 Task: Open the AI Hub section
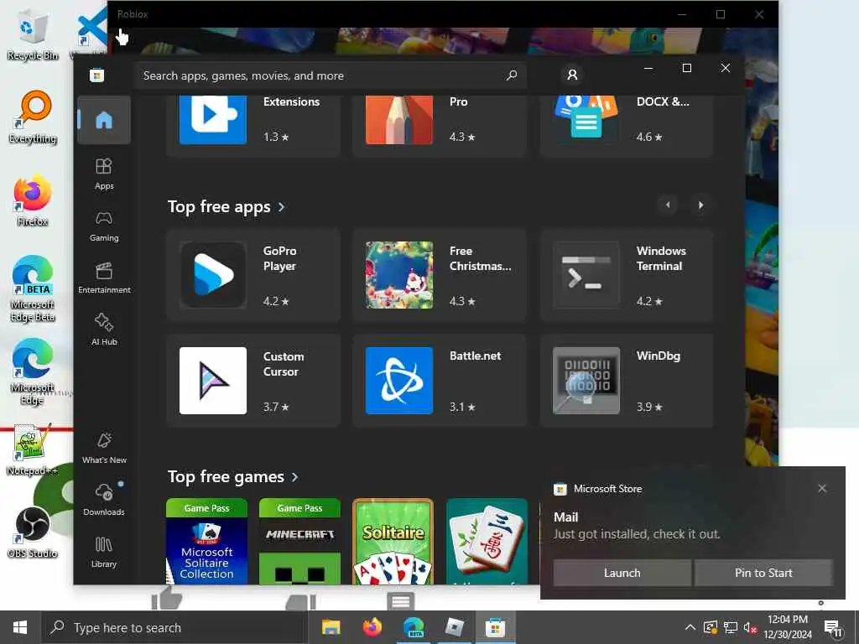(103, 330)
